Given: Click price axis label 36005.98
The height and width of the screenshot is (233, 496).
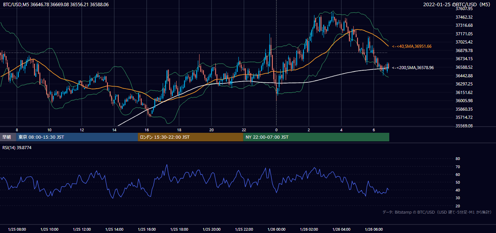Looking at the screenshot, I should tap(464, 101).
